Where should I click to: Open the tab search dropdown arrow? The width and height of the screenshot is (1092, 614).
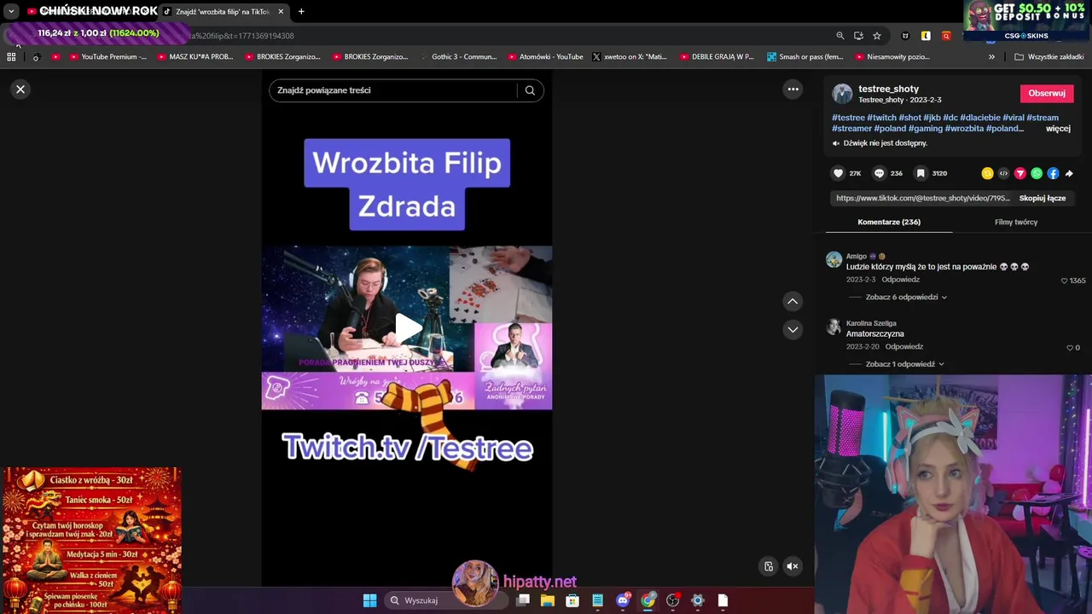point(11,12)
